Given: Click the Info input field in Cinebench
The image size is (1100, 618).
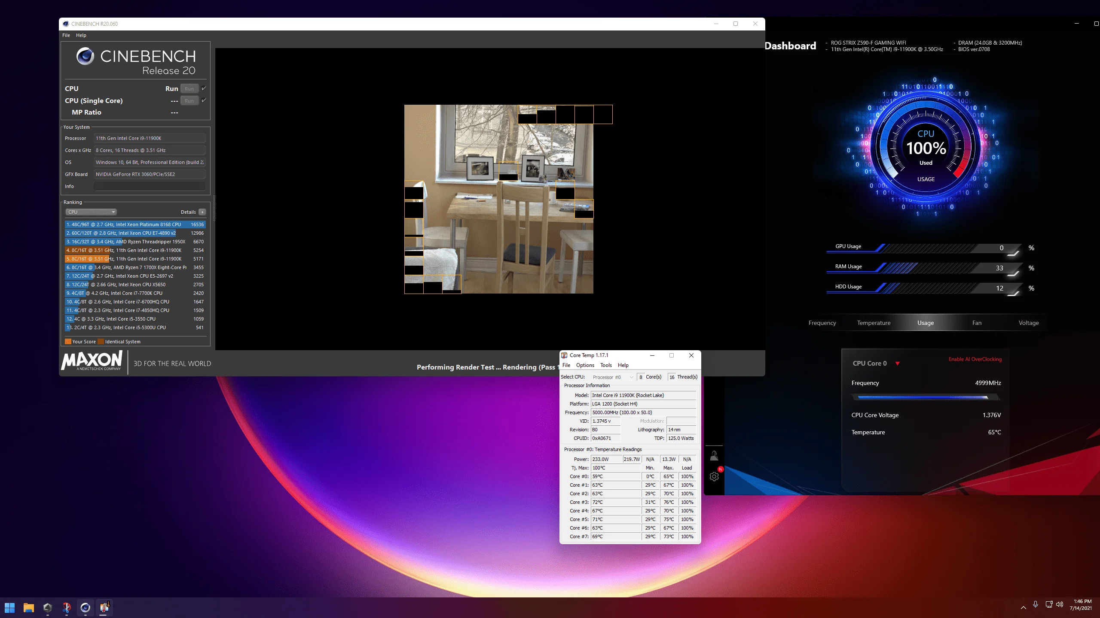Looking at the screenshot, I should point(149,186).
